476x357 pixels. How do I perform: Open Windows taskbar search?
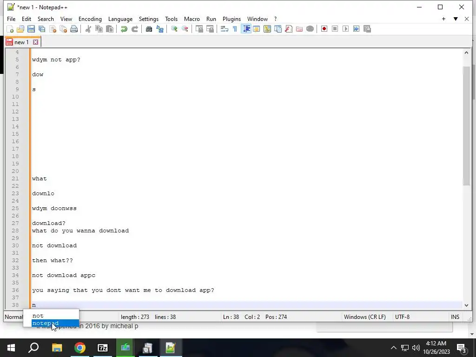tap(33, 348)
